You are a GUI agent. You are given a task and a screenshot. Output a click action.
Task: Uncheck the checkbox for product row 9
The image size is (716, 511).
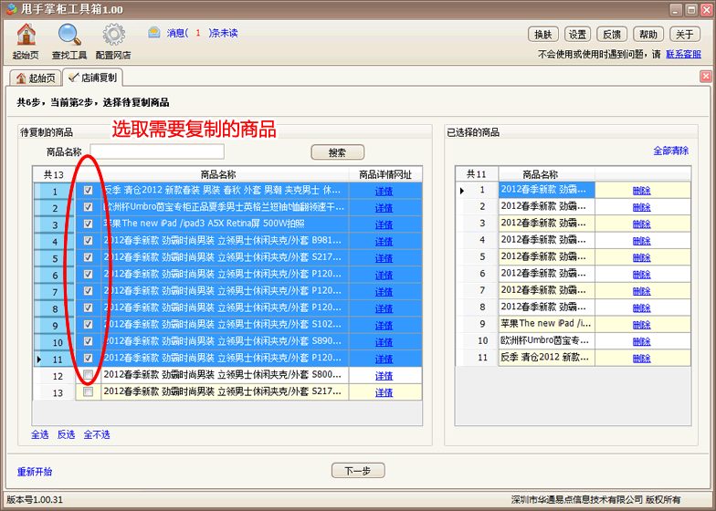pyautogui.click(x=88, y=325)
